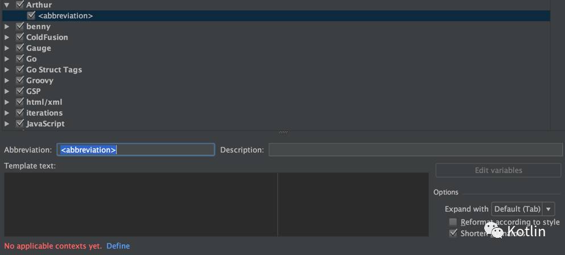The width and height of the screenshot is (565, 255).
Task: Expand the Go Struct Tags group
Action: coord(6,70)
